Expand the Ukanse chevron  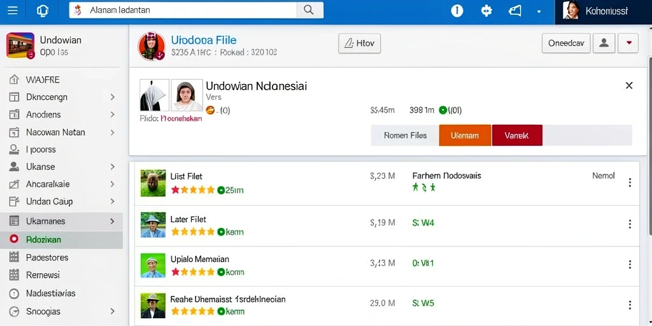[x=112, y=167]
